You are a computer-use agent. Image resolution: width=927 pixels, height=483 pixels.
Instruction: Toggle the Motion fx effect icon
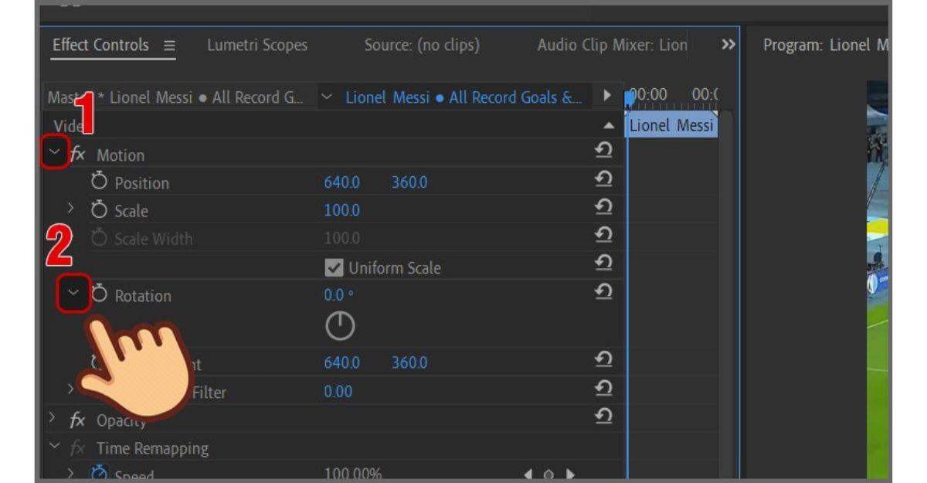(x=78, y=154)
